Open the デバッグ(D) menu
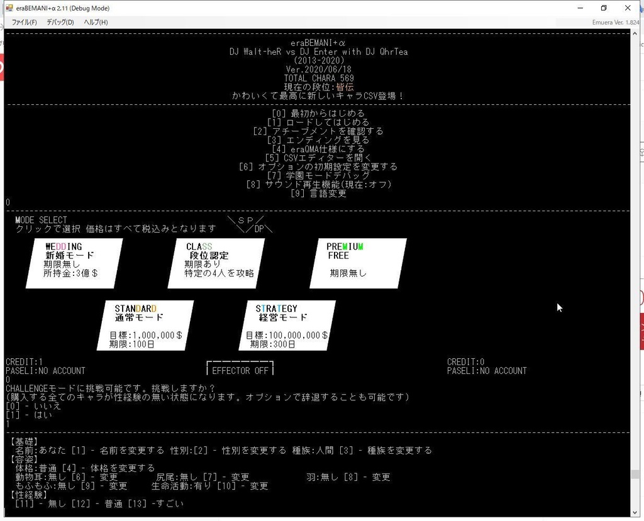644x521 pixels. tap(60, 22)
